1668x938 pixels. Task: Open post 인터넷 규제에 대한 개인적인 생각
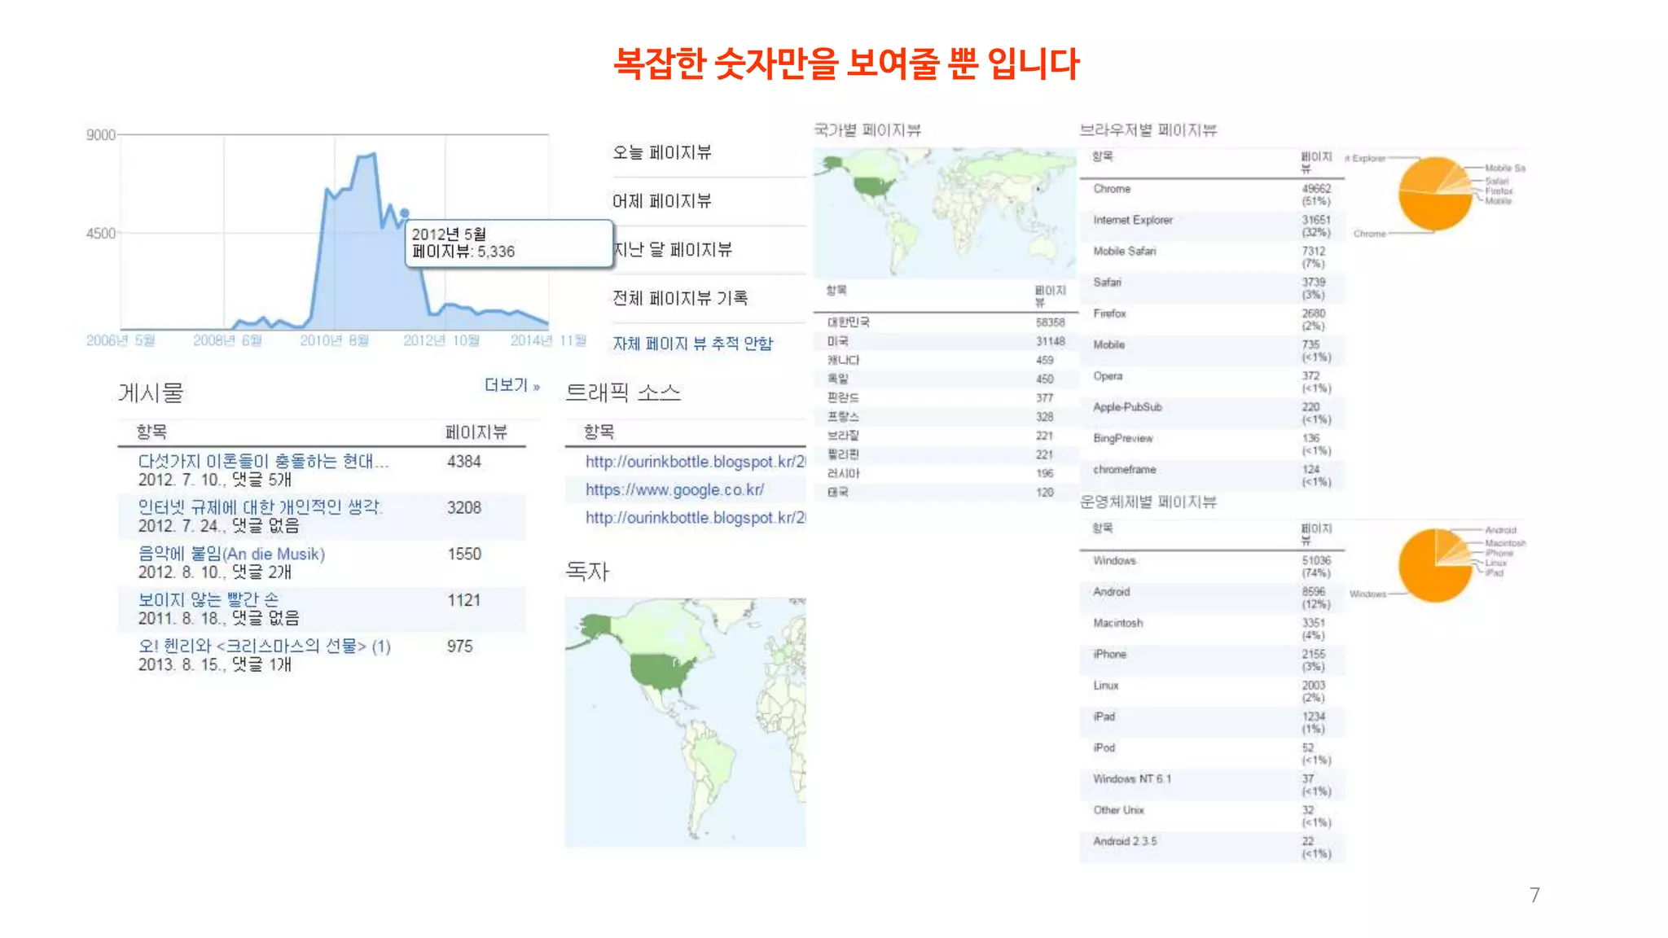tap(259, 507)
